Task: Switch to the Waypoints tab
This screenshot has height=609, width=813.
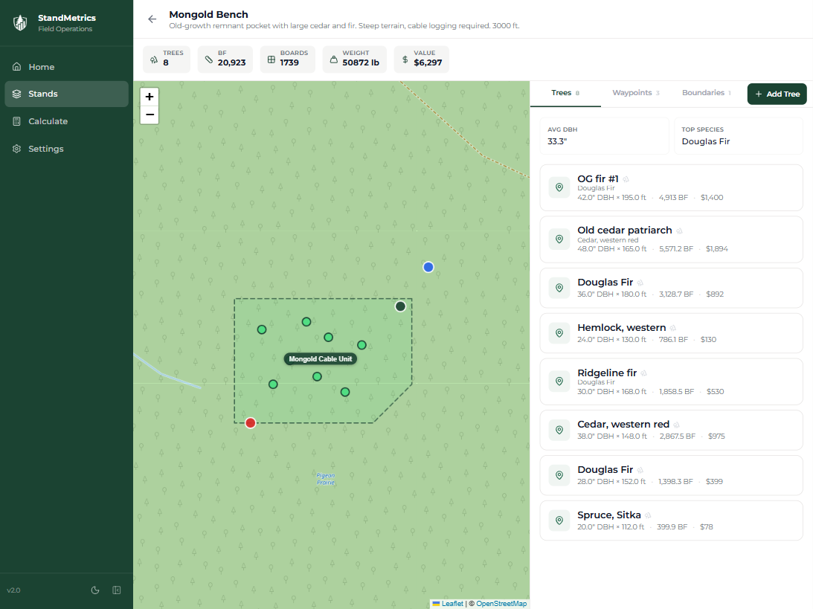Action: 635,93
